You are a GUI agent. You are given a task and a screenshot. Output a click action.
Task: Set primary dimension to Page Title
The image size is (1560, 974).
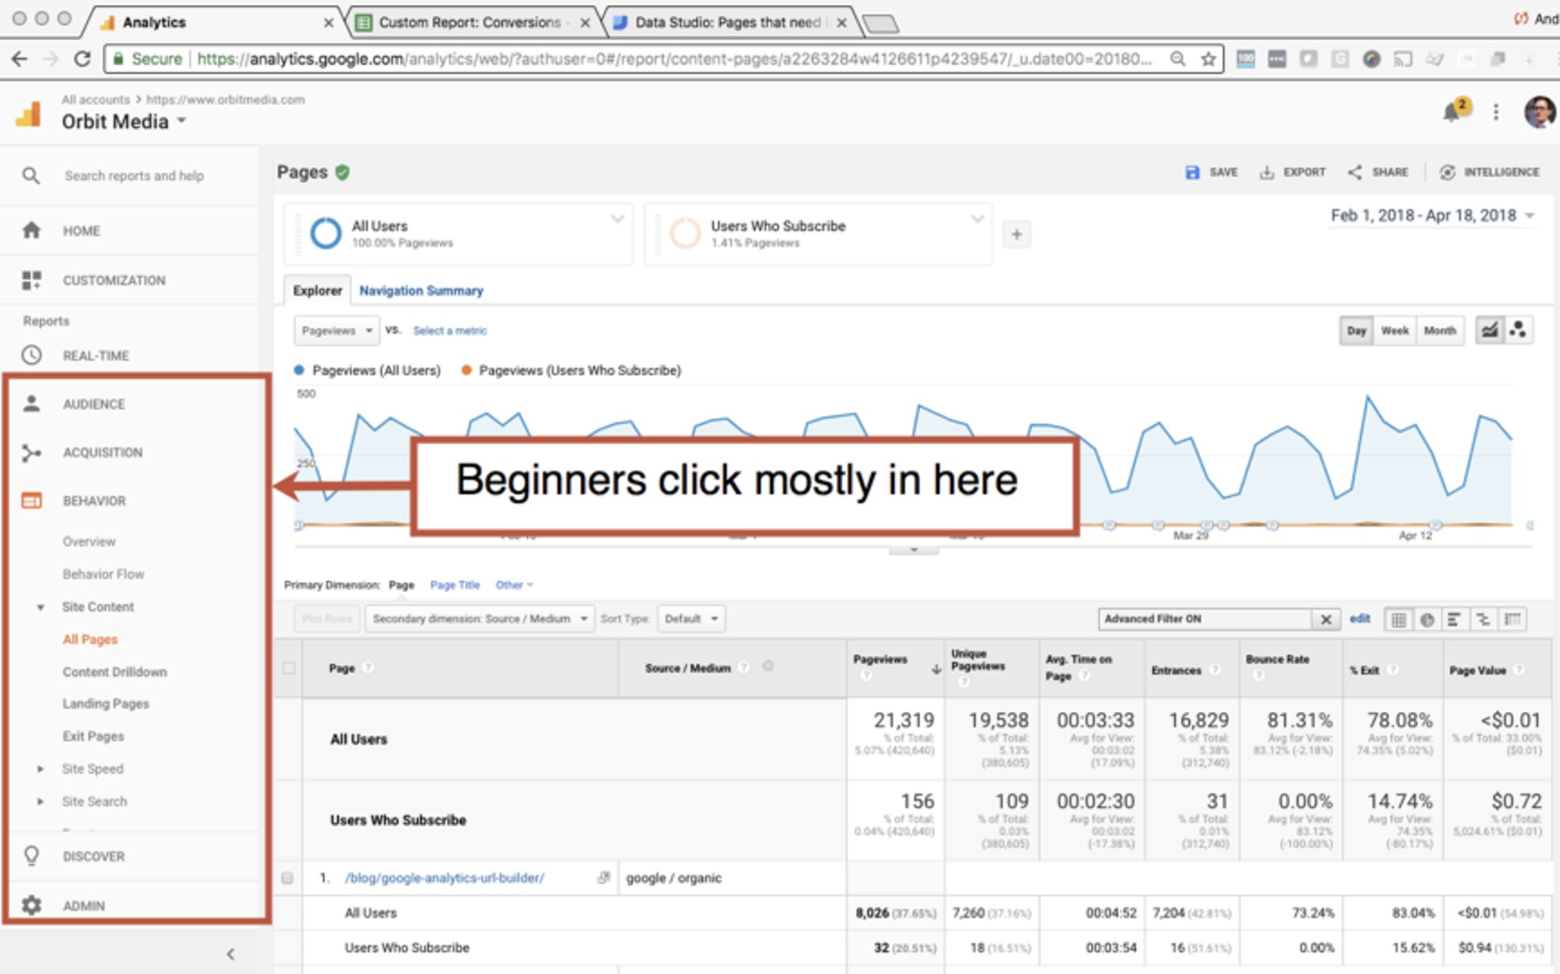pos(455,585)
